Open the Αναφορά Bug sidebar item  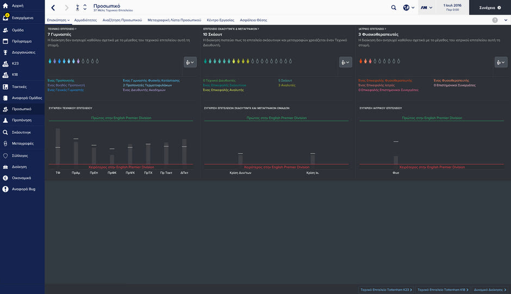(x=23, y=189)
